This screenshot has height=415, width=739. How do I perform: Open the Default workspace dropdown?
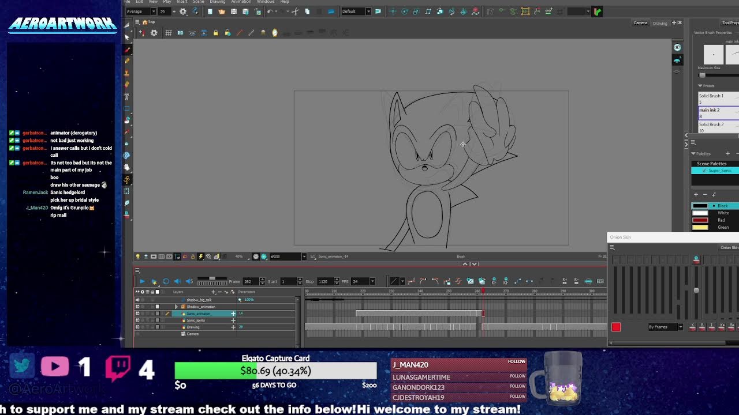pos(356,12)
